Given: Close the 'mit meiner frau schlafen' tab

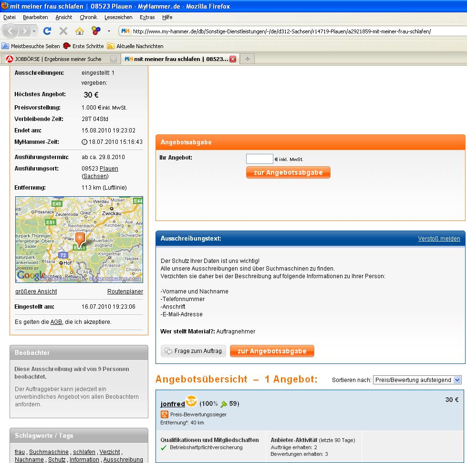Looking at the screenshot, I should pyautogui.click(x=233, y=59).
